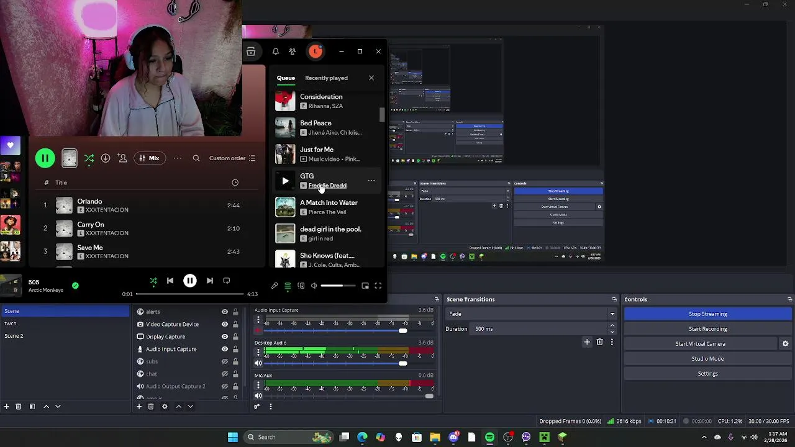Click the song progress bar

point(190,294)
